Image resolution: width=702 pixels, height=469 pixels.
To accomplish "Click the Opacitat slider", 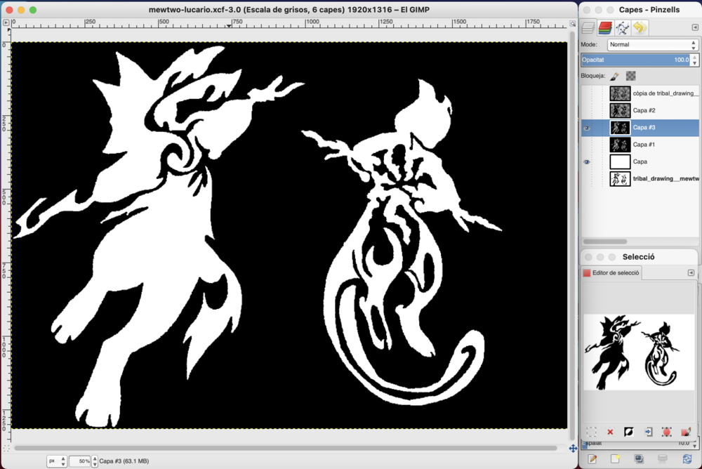I will pyautogui.click(x=635, y=60).
